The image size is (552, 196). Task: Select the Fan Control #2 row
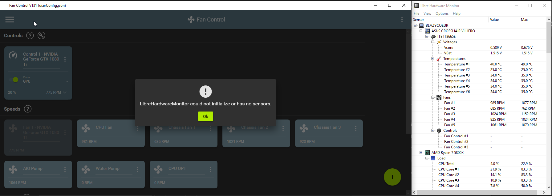coord(479,142)
